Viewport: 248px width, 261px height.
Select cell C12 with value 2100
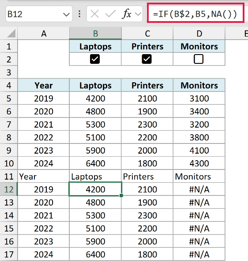click(x=147, y=189)
